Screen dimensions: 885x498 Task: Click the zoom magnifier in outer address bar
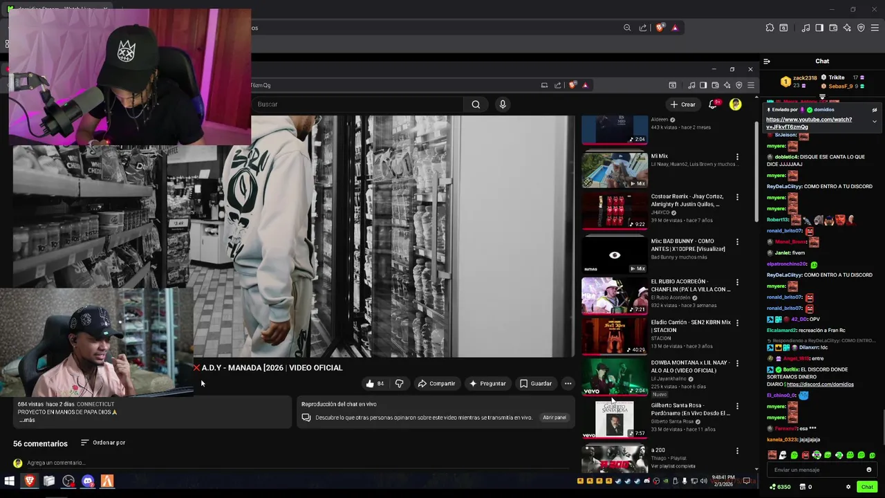pos(627,28)
